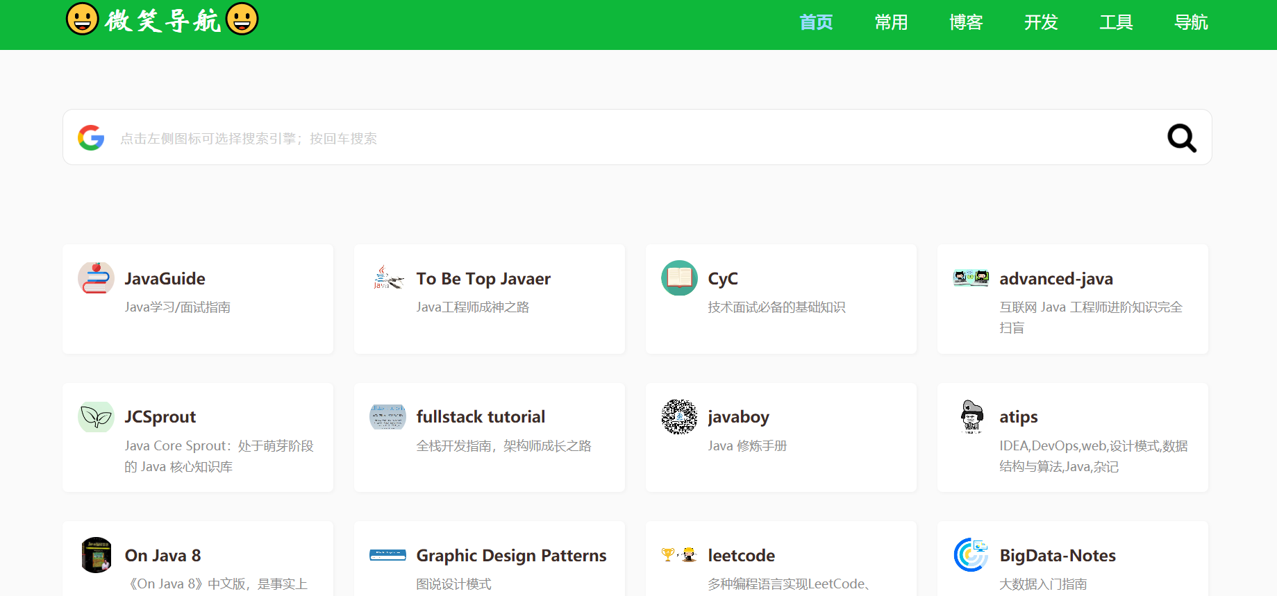Viewport: 1277px width, 596px height.
Task: Click the Graphic Design Patterns icon
Action: tap(387, 555)
